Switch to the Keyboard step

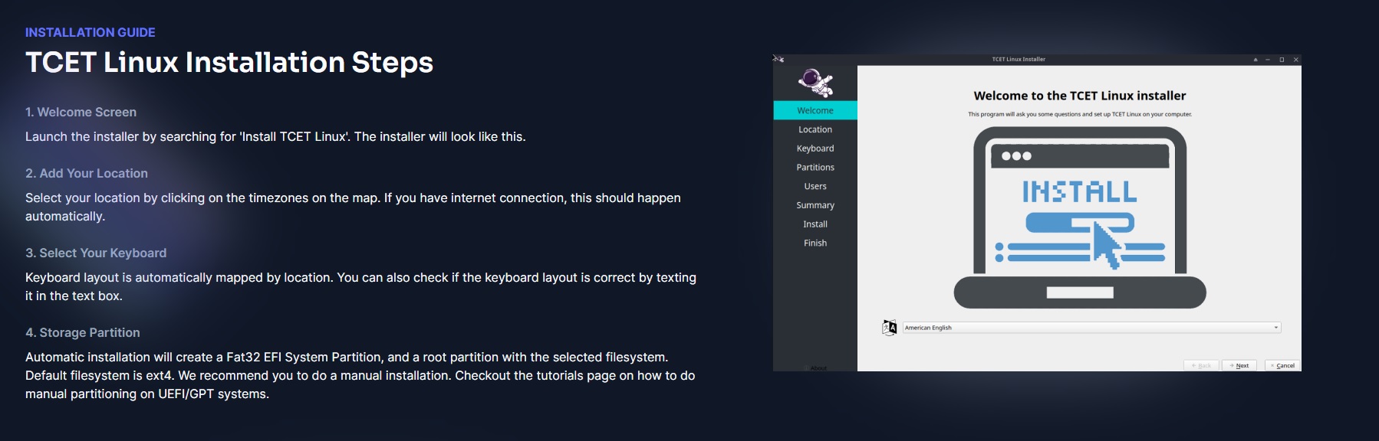[x=815, y=149]
